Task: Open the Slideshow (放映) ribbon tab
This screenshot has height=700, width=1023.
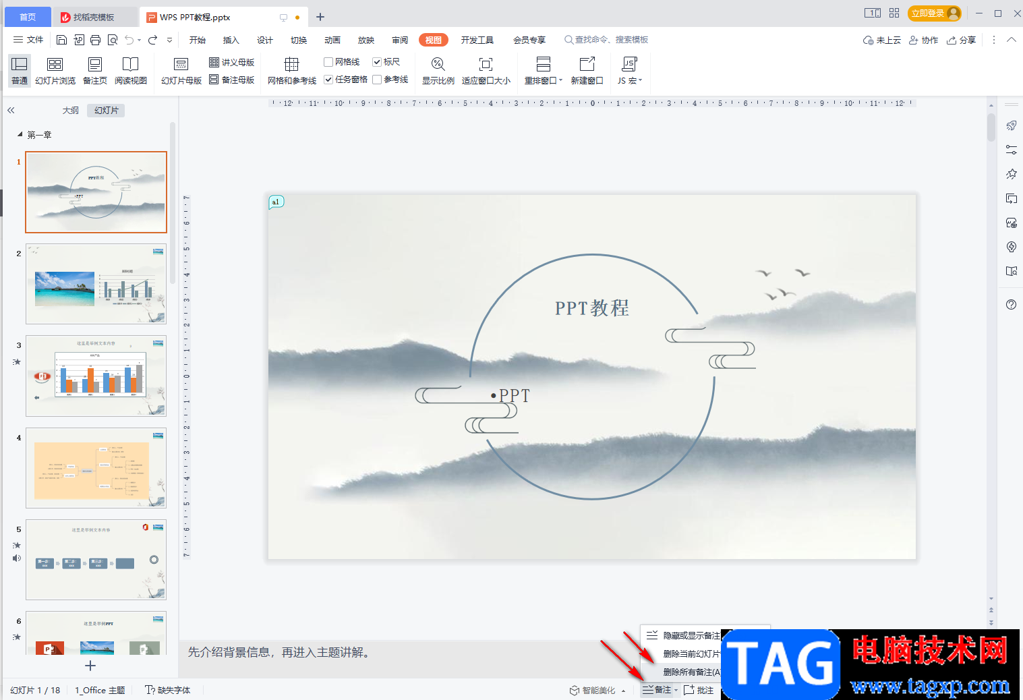Action: [366, 40]
